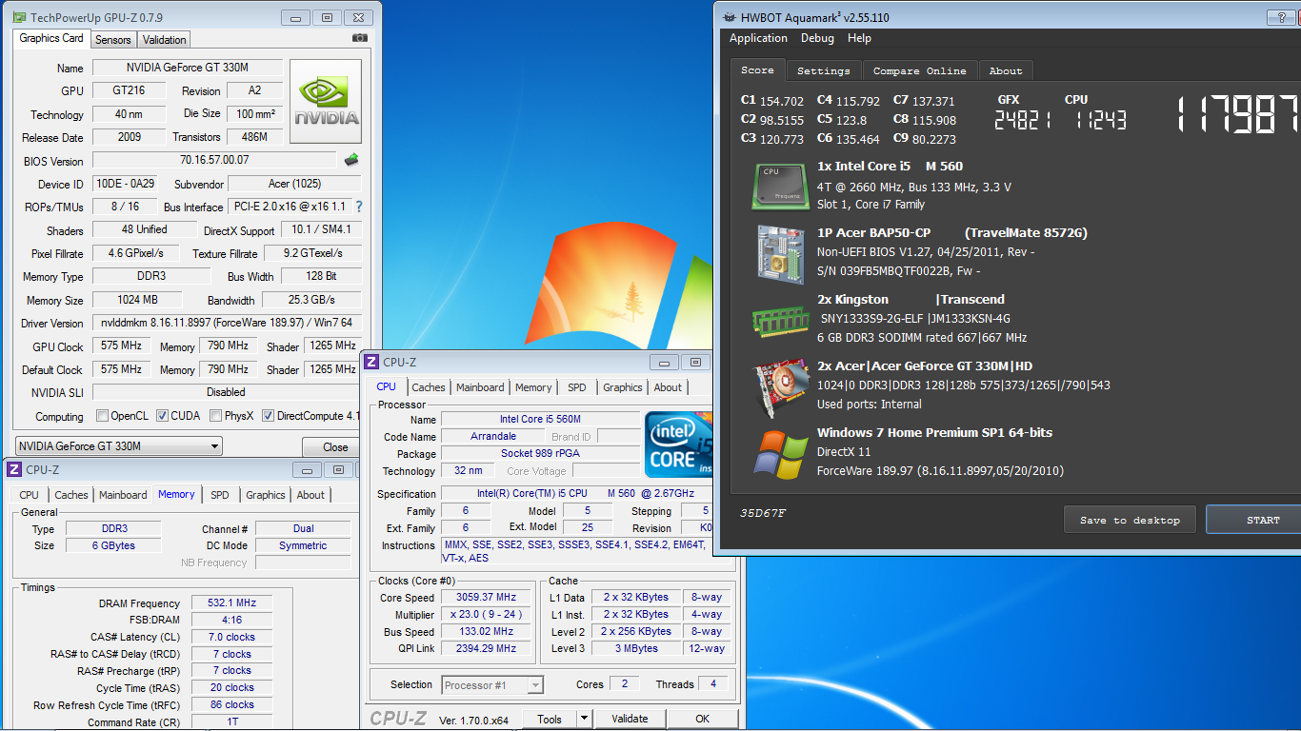Switch to the Sensors tab in GPU-Z
Screen dimensions: 1301x731
pos(113,40)
